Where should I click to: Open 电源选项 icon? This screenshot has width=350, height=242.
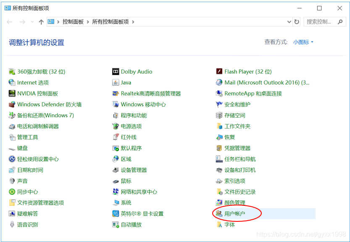[x=116, y=126]
